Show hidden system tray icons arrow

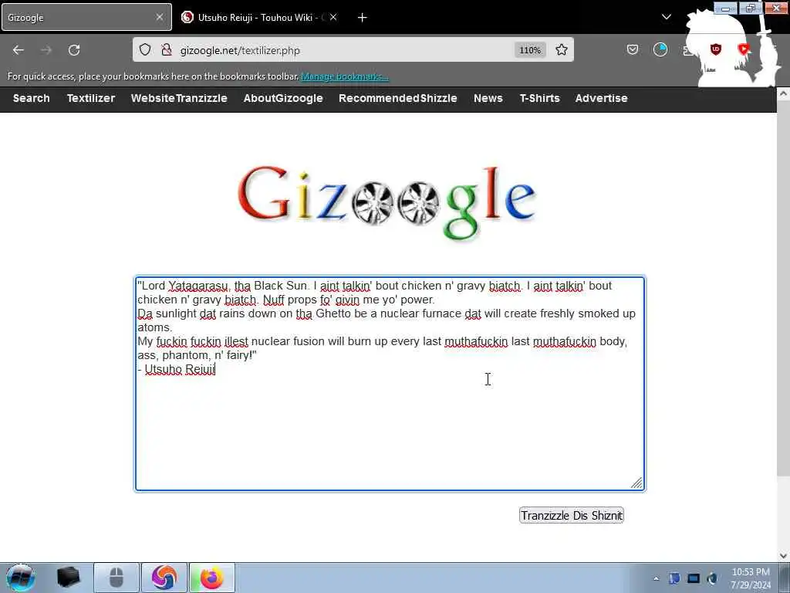(x=656, y=578)
